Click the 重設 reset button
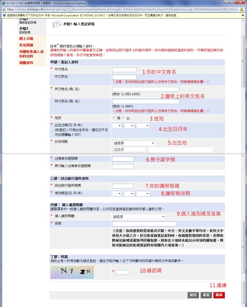The image size is (247, 307). pos(206,295)
